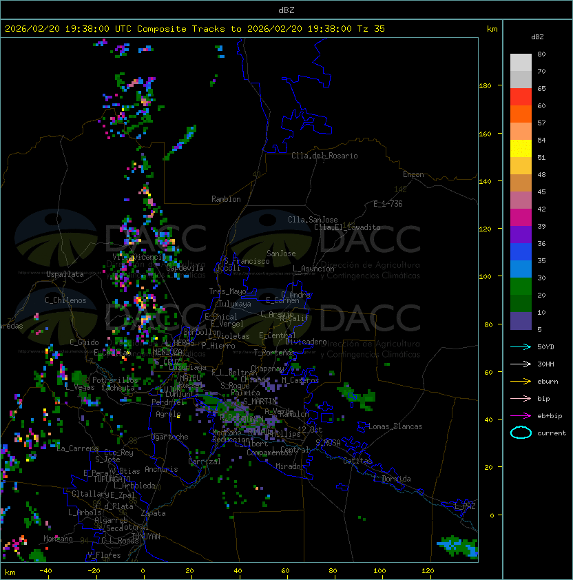573x580 pixels.
Task: Click the yellow eburn arrow icon
Action: (x=521, y=382)
